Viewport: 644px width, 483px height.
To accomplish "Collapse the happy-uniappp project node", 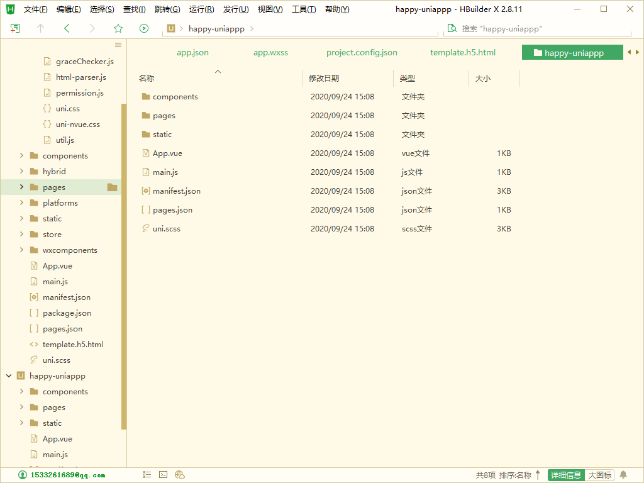I will tap(9, 376).
